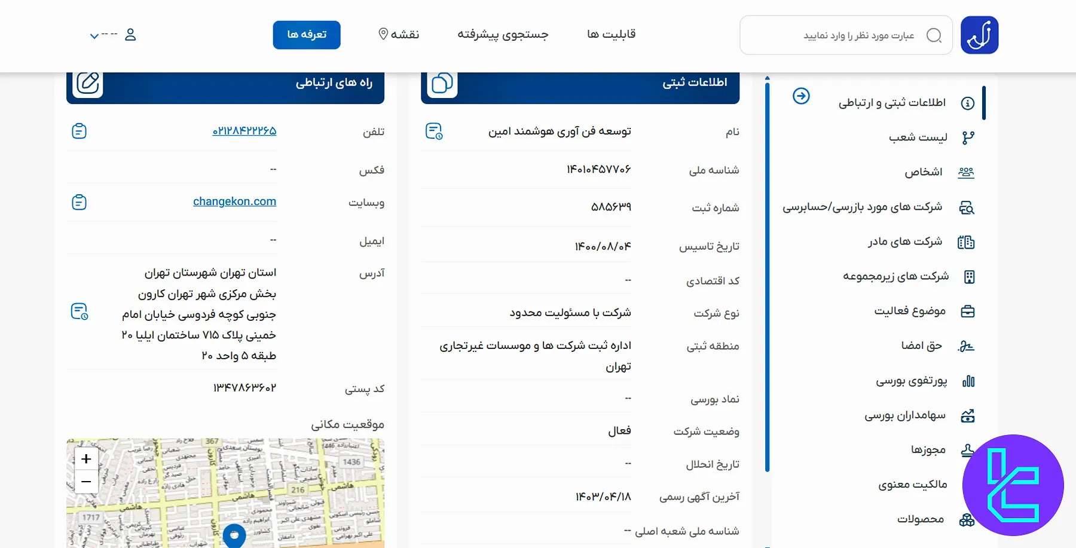Image resolution: width=1076 pixels, height=548 pixels.
Task: Copy the address using its copy icon
Action: click(x=80, y=311)
